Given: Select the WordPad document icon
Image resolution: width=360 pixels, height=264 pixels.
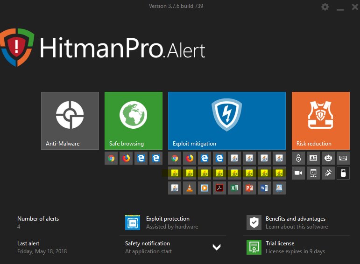Looking at the screenshot, I should [279, 188].
